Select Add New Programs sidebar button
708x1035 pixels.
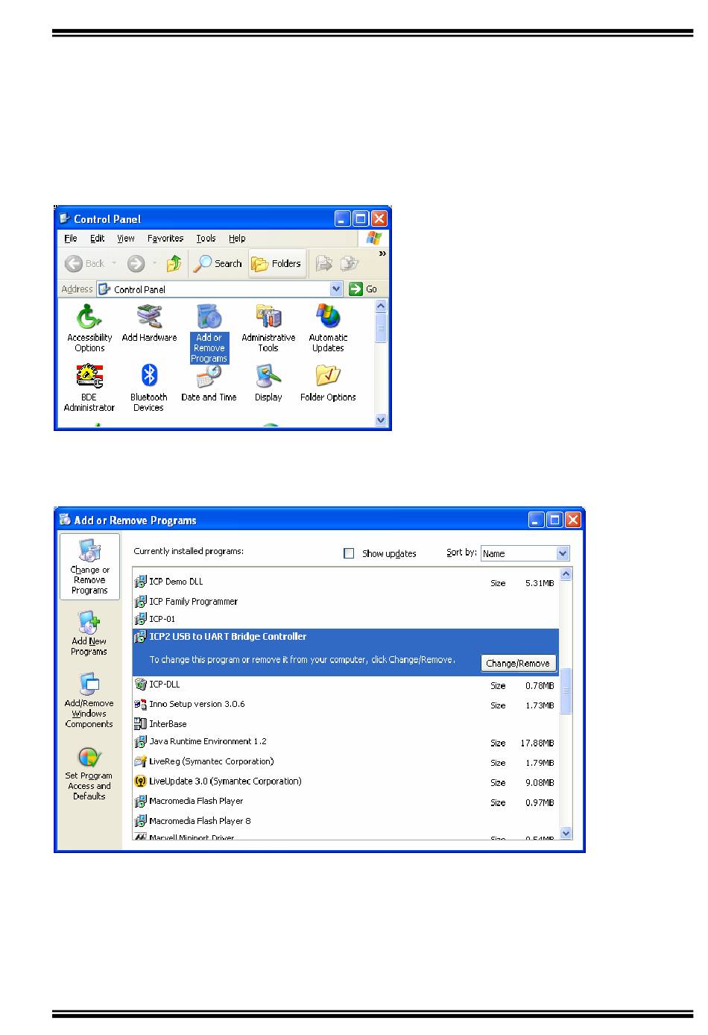pyautogui.click(x=89, y=633)
